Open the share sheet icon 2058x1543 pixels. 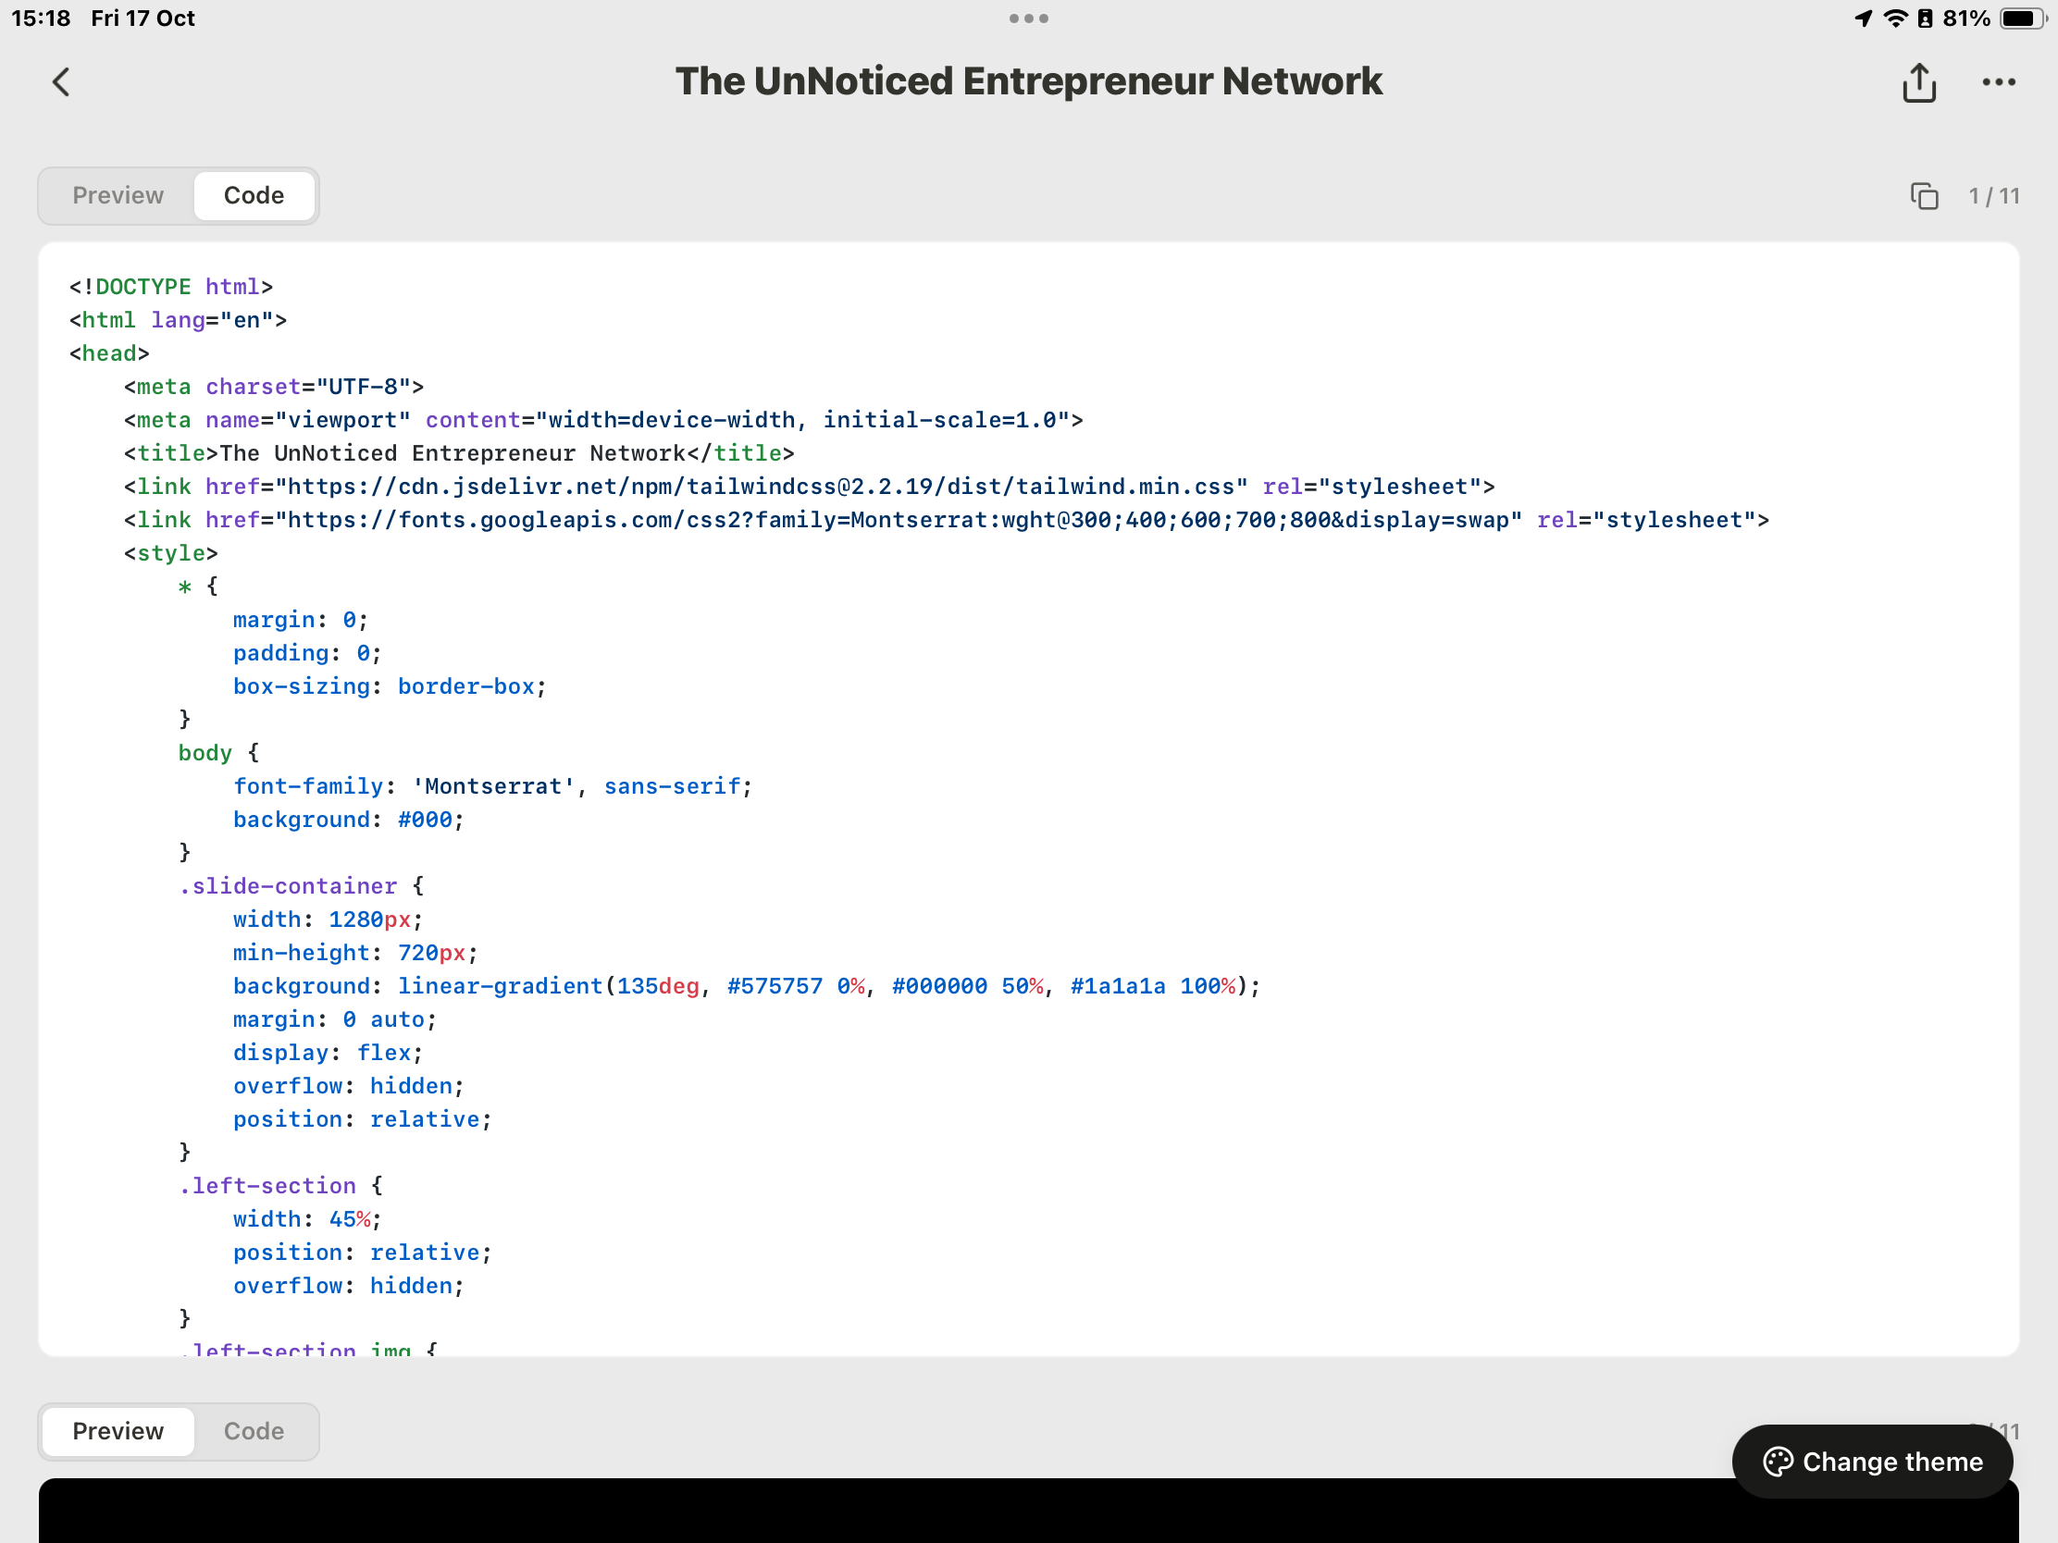pos(1918,82)
